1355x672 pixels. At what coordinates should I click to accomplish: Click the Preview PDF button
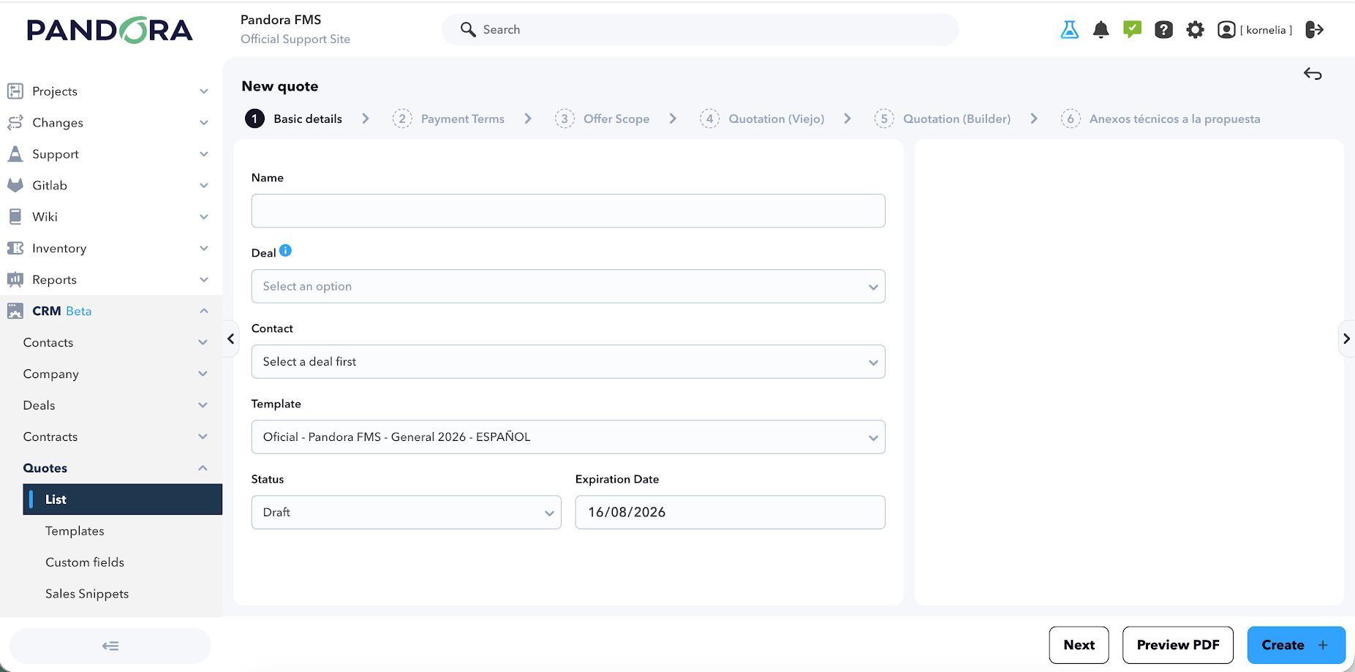coord(1178,645)
